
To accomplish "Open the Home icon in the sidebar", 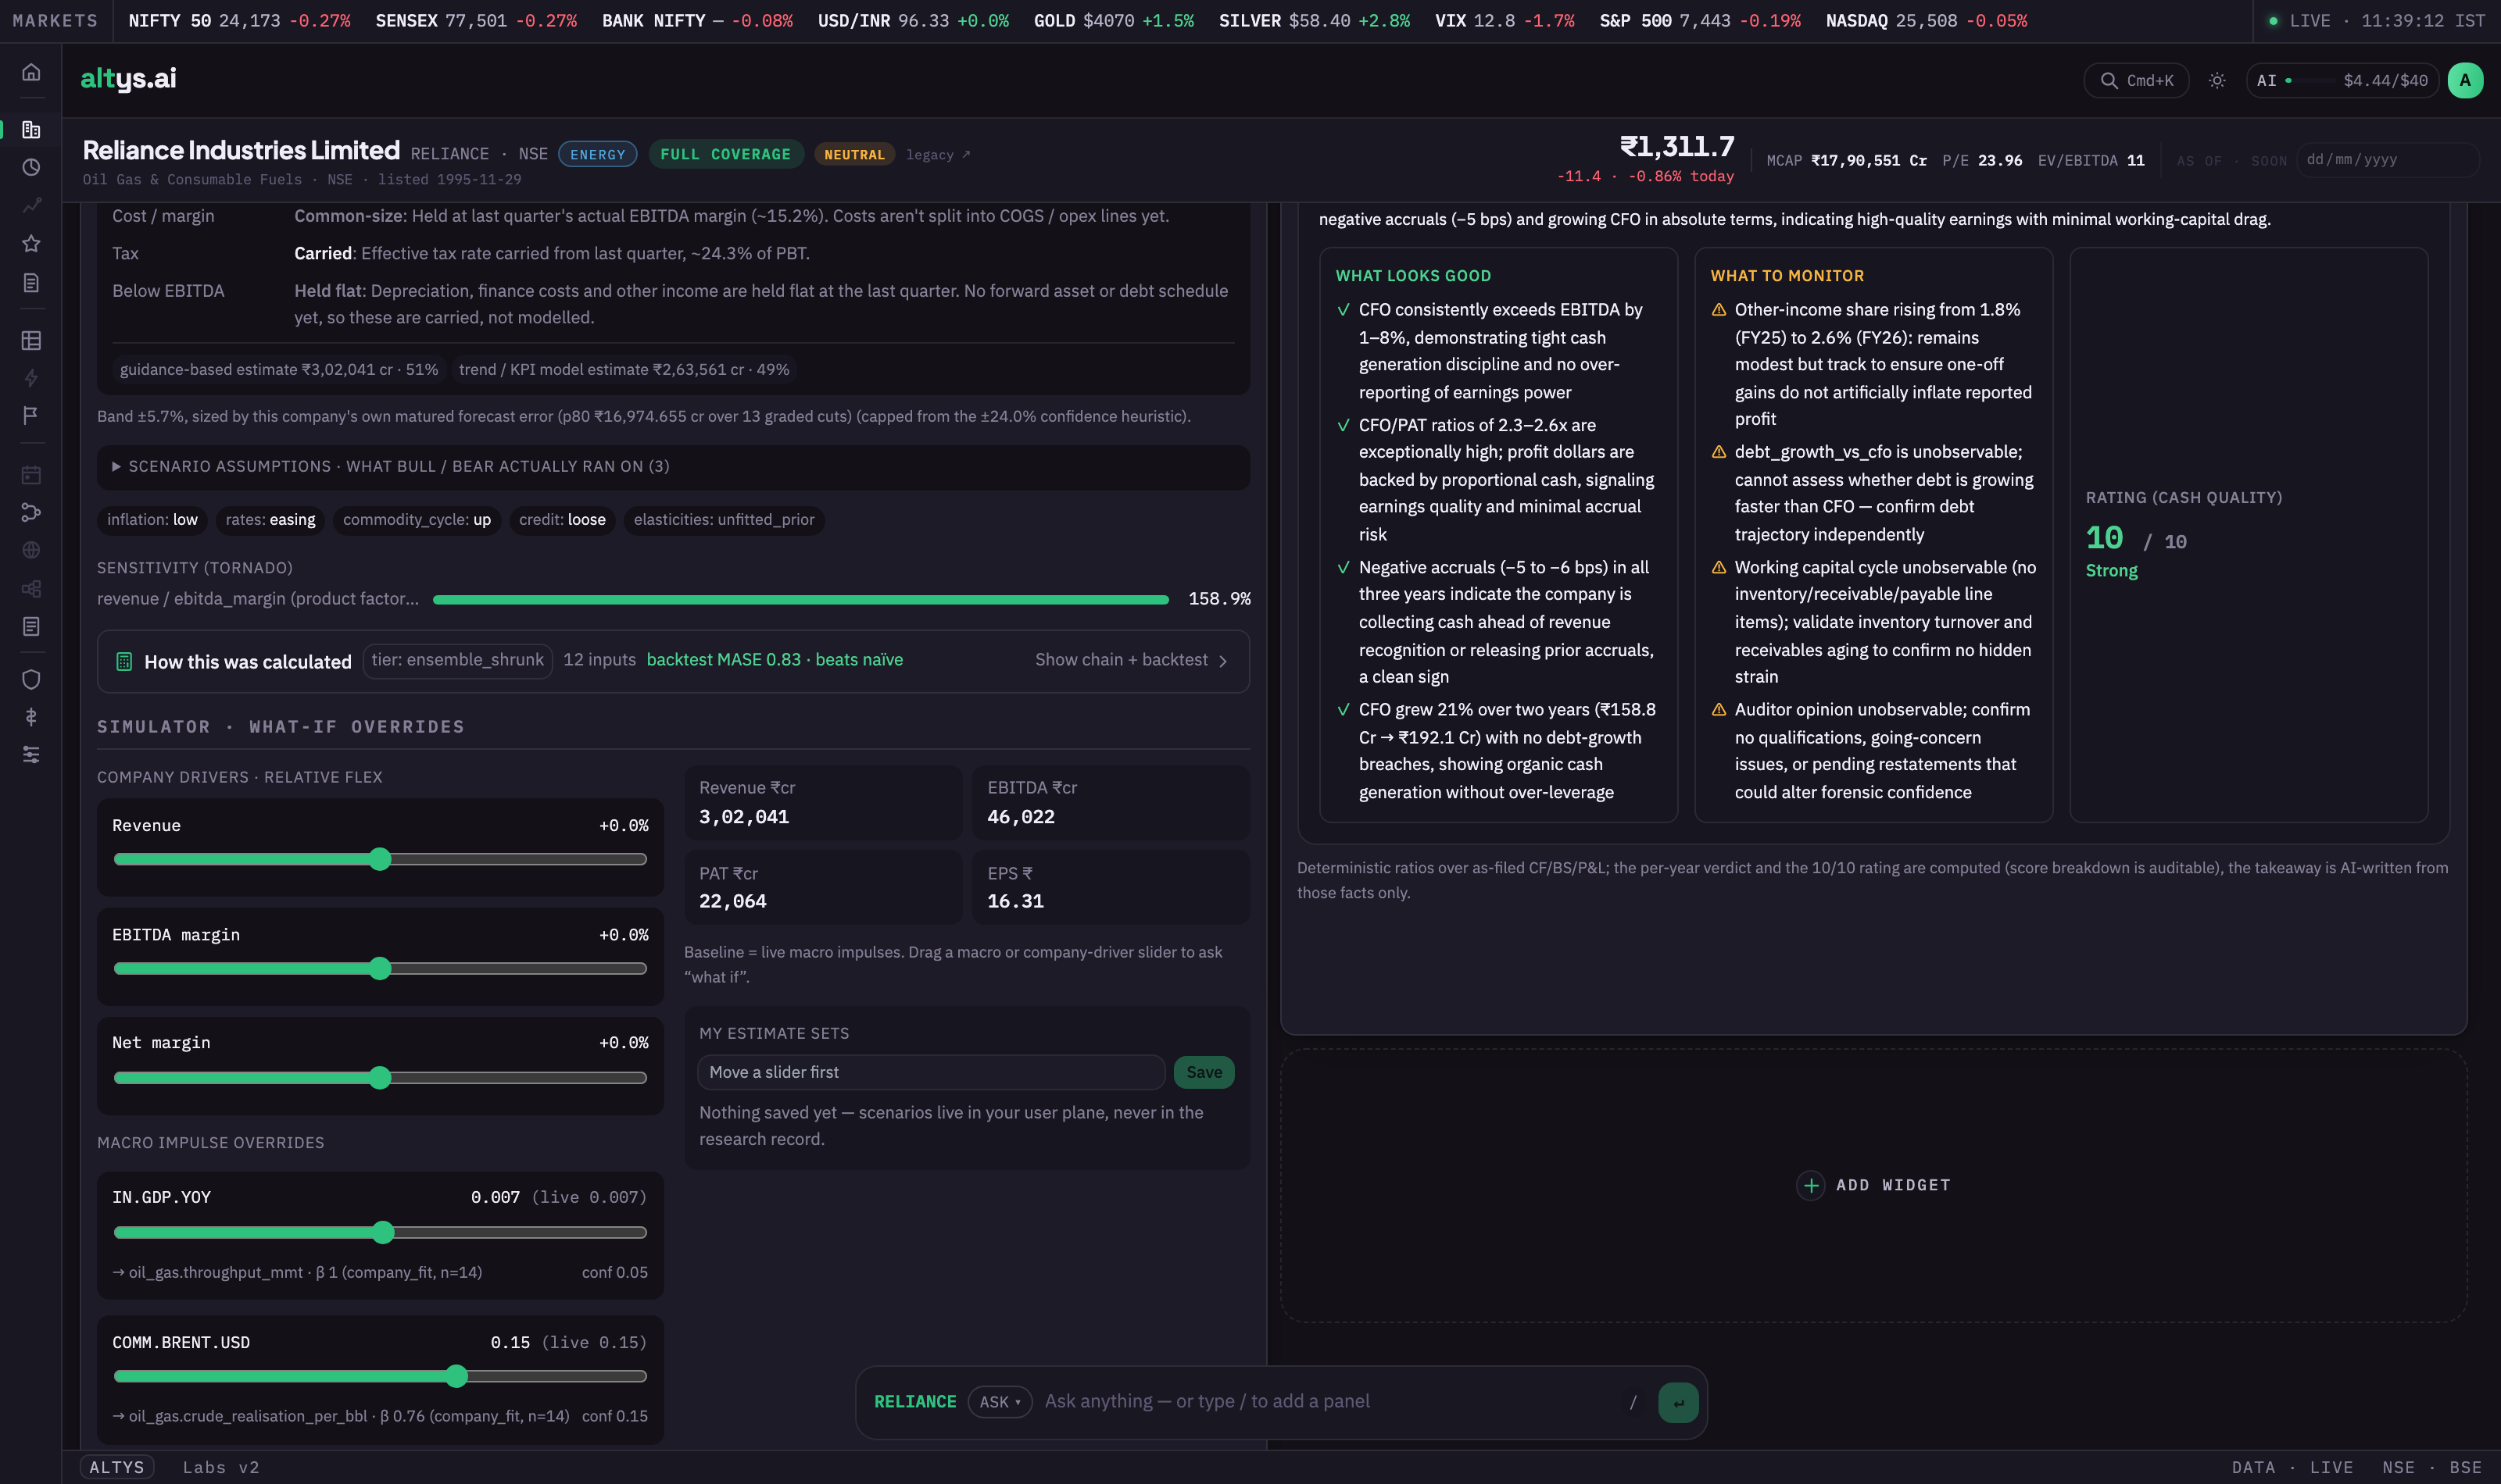I will tap(31, 72).
